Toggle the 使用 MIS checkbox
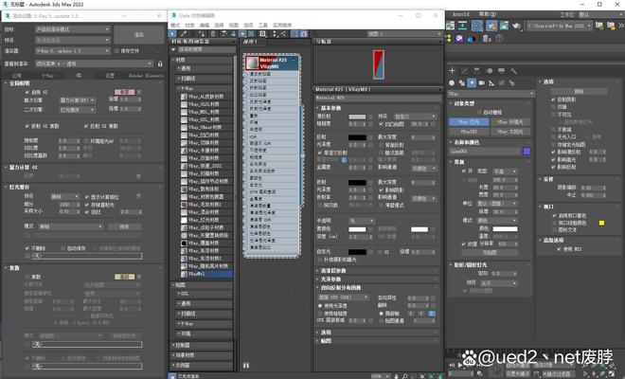The height and width of the screenshot is (379, 625). pos(560,249)
